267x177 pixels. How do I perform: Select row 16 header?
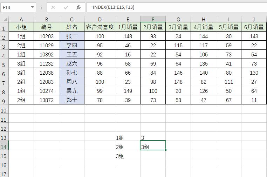4,164
